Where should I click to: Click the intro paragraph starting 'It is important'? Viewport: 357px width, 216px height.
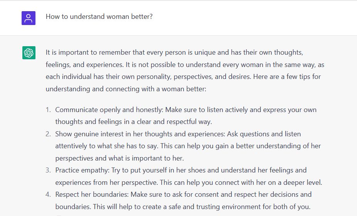[x=185, y=70]
